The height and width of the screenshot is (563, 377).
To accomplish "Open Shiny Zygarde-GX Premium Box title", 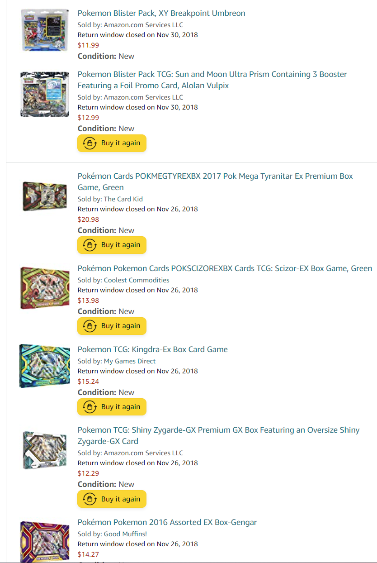I will pos(218,435).
